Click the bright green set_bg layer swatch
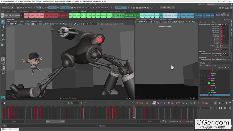Screen dimensions: 233x131 [x=209, y=83]
